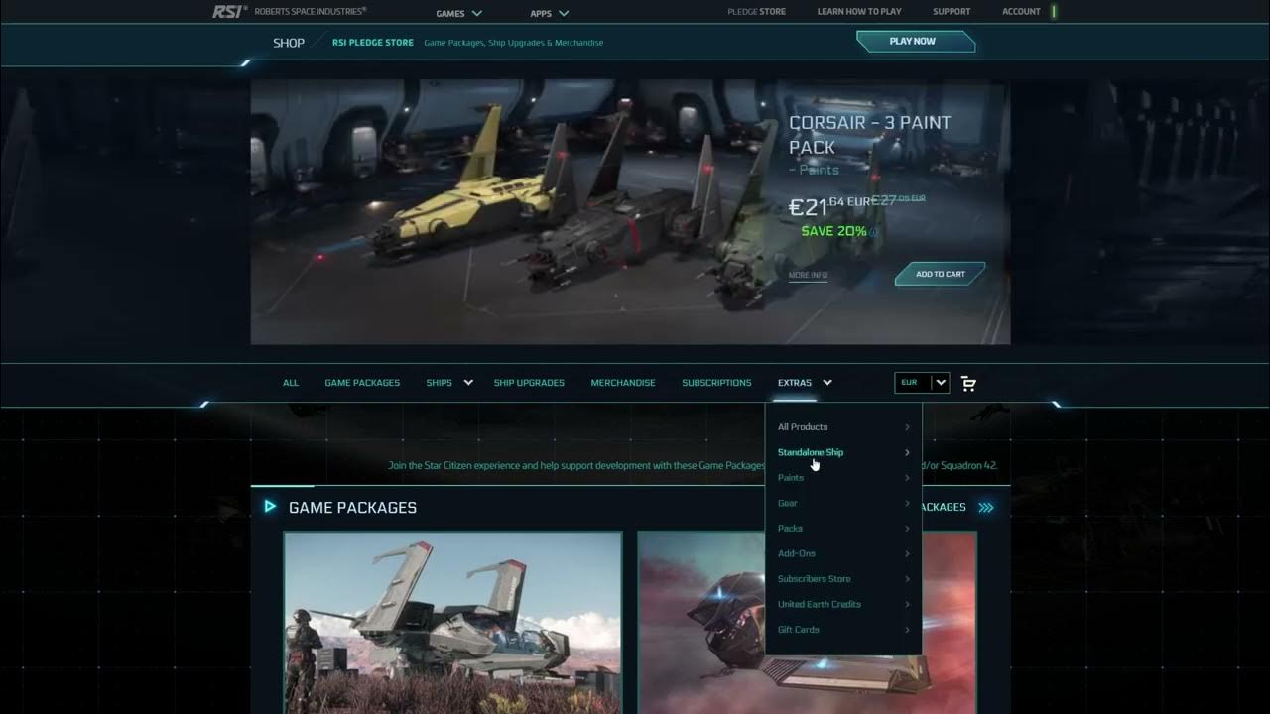Click the Shop breadcrumb label

click(x=289, y=43)
